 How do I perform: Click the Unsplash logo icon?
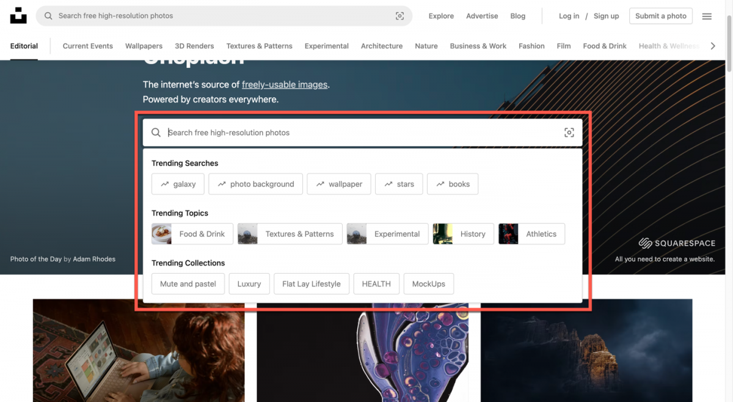18,16
